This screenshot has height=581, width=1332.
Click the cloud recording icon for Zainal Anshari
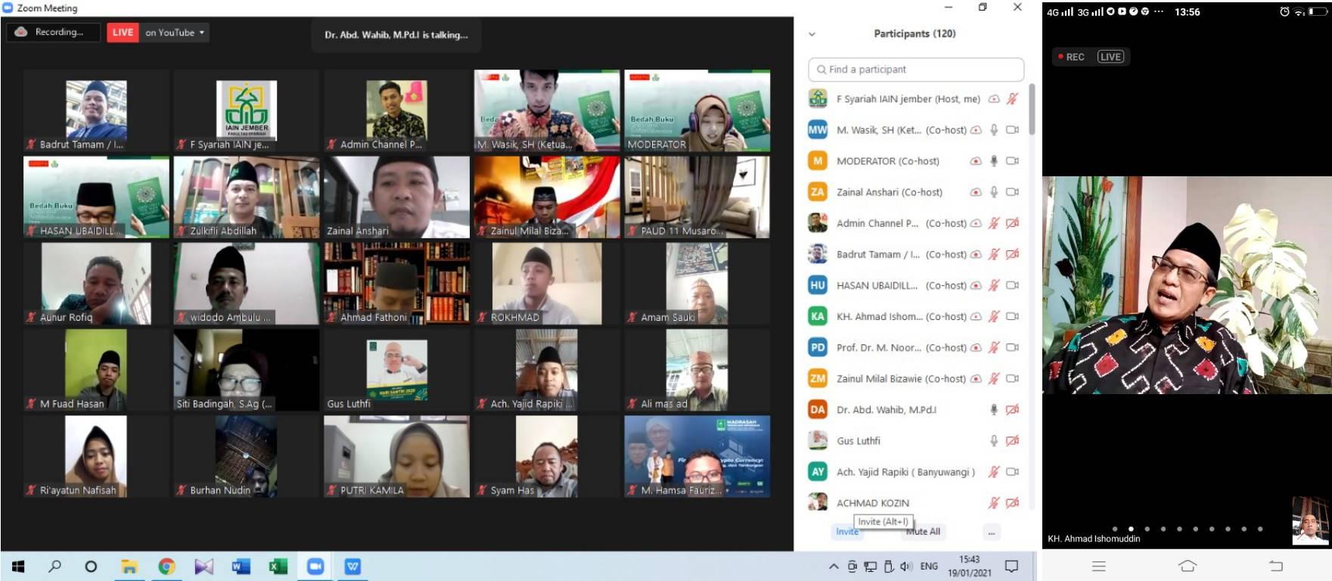[x=976, y=192]
